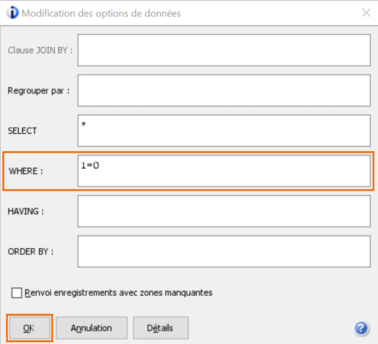Click the WHERE field containing 1=0
378x344 pixels.
click(x=224, y=171)
